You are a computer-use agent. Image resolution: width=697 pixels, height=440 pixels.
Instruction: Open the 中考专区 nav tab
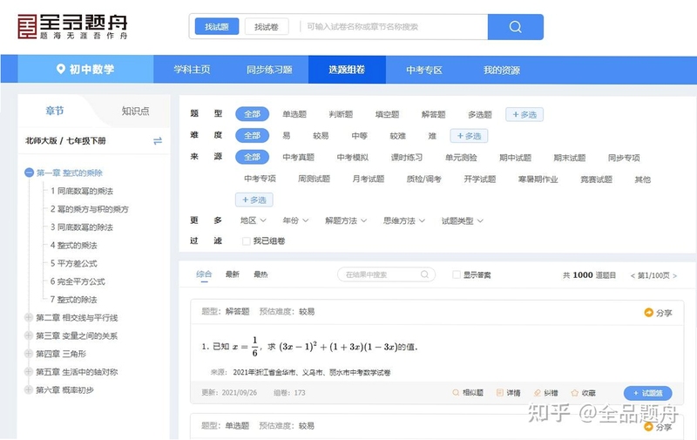(x=424, y=70)
